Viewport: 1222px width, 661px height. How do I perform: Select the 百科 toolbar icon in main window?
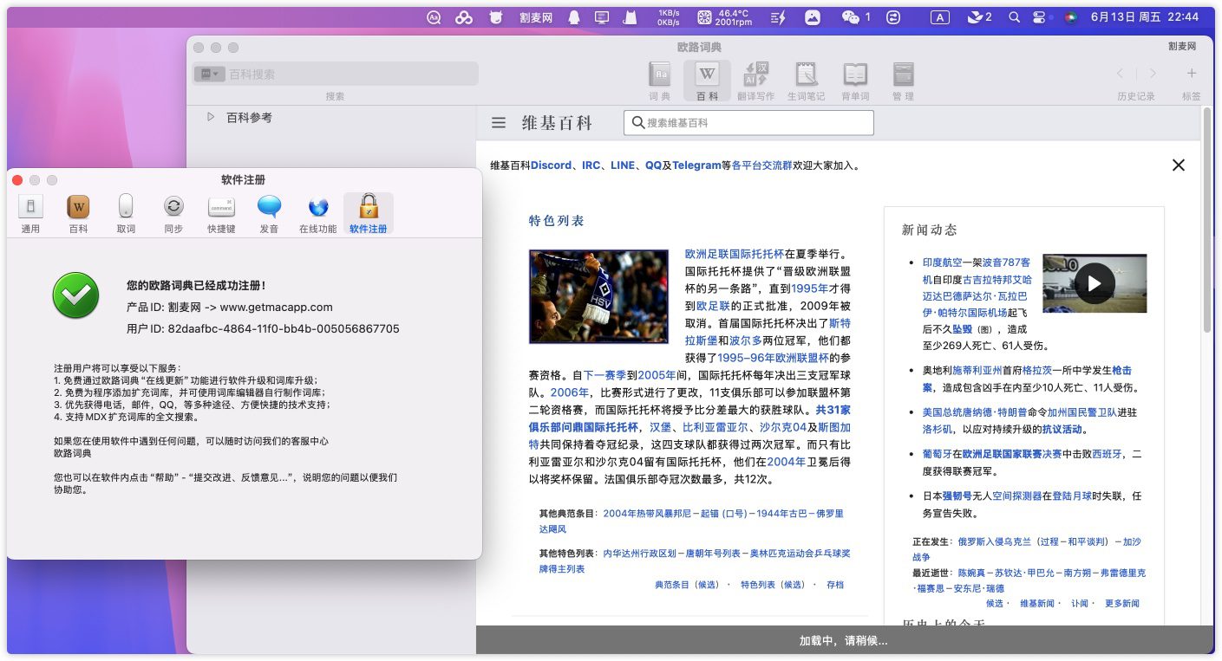tap(708, 81)
